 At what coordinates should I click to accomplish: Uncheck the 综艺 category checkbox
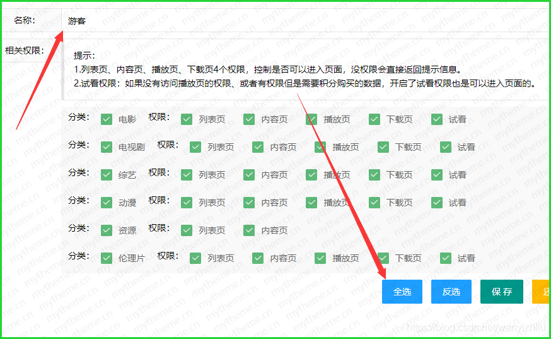click(107, 175)
